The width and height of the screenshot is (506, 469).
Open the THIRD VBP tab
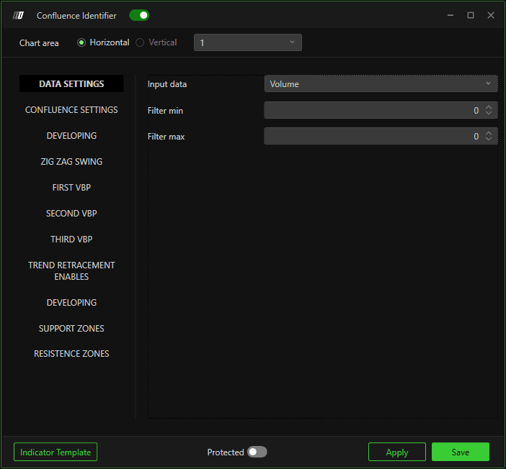pyautogui.click(x=71, y=239)
